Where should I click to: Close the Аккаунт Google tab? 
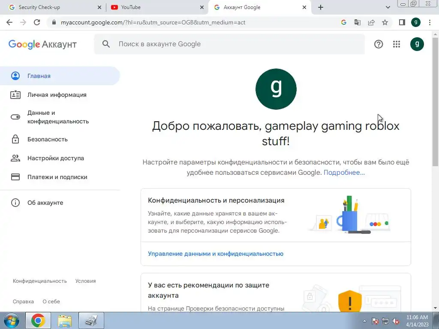pos(304,7)
